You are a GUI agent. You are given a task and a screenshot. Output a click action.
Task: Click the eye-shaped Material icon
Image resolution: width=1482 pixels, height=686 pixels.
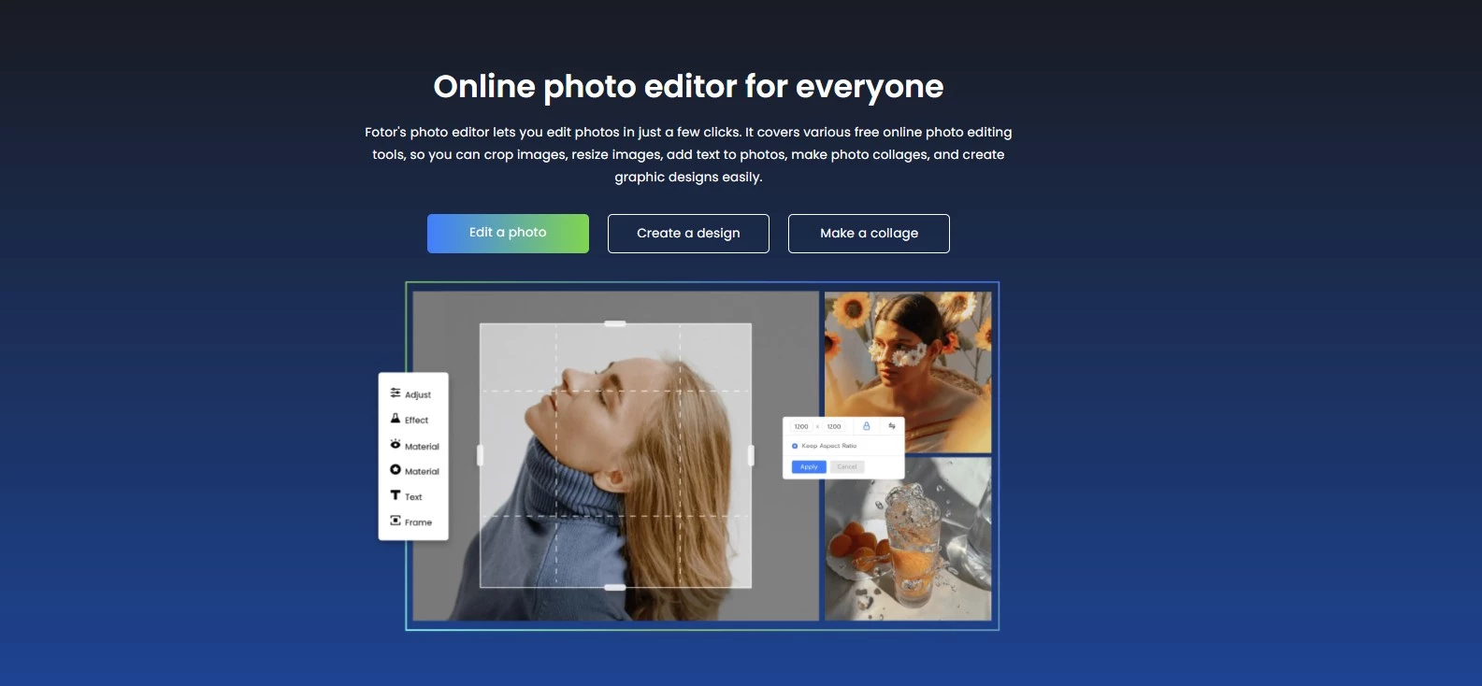(x=396, y=445)
